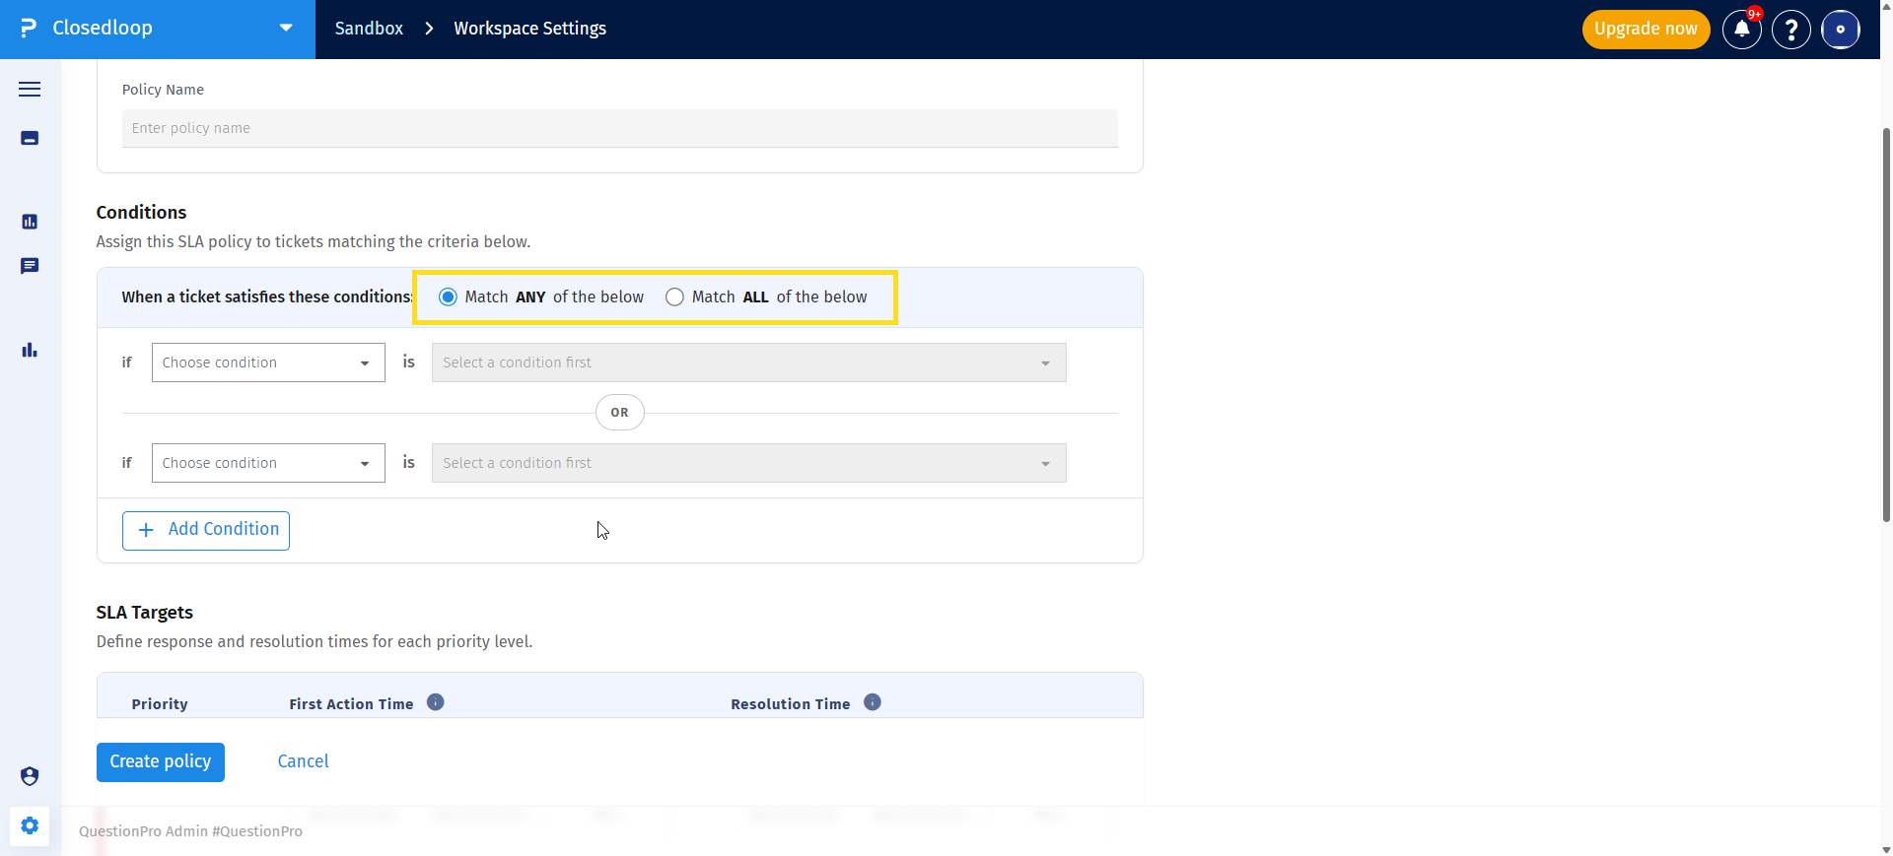Open second Choose condition dropdown
The width and height of the screenshot is (1893, 856).
[x=268, y=463]
